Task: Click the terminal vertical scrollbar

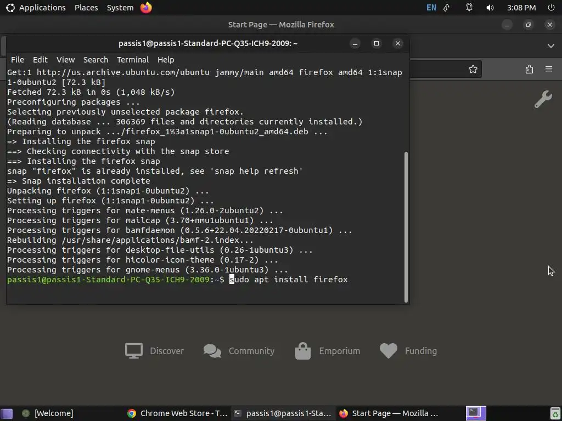Action: tap(406, 227)
